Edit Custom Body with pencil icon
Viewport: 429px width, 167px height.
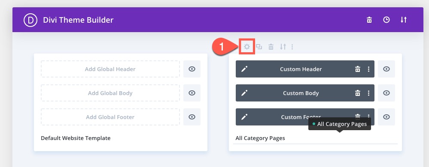point(244,93)
